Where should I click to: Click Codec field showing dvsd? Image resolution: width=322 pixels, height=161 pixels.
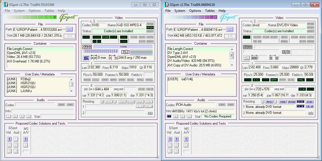coord(259,25)
